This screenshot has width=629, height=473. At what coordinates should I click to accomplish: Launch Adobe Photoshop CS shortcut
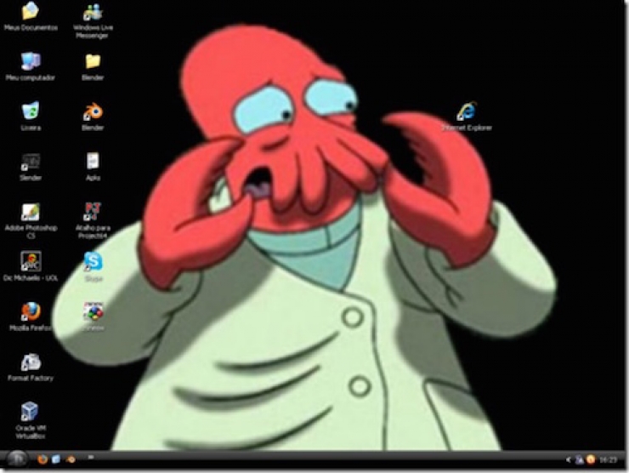click(x=31, y=212)
